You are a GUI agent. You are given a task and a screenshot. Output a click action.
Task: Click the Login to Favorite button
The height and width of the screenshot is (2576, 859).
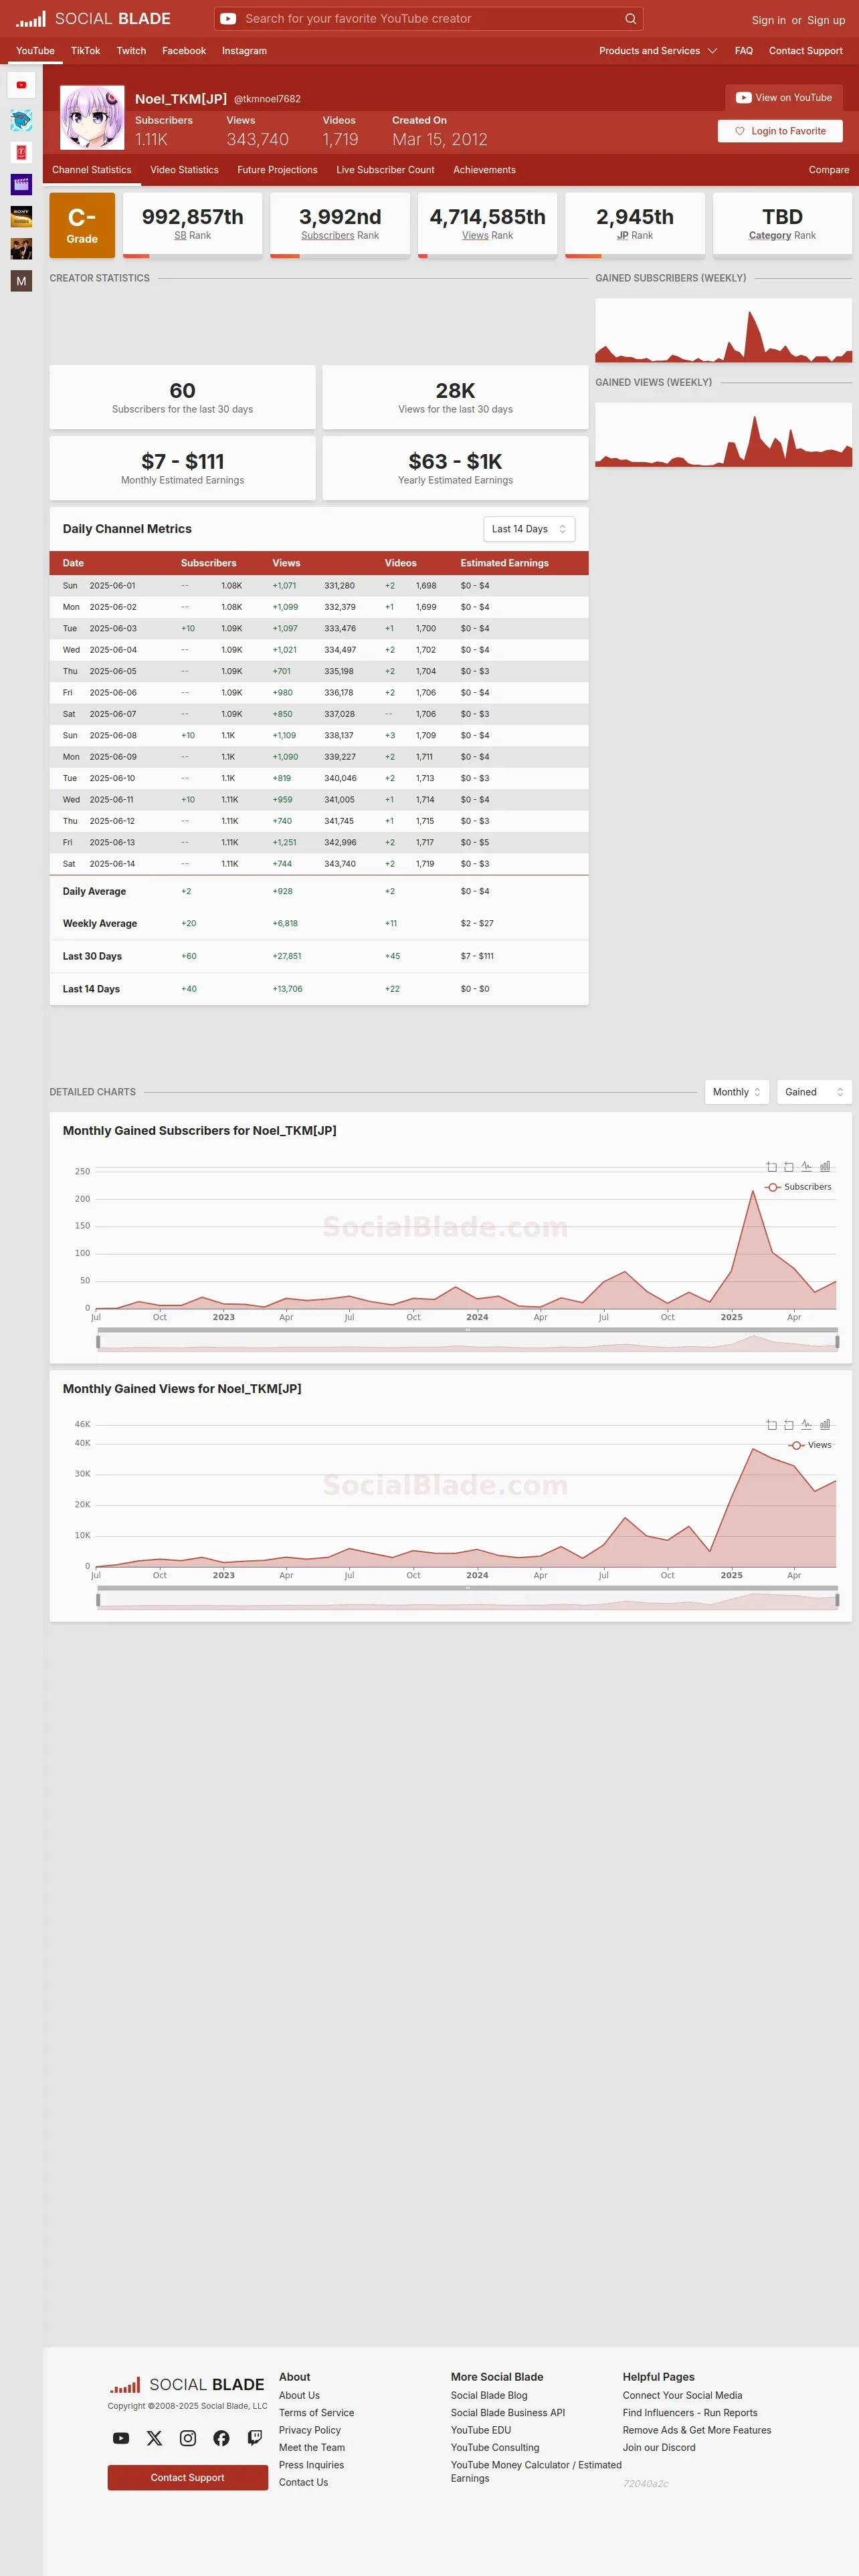point(780,131)
